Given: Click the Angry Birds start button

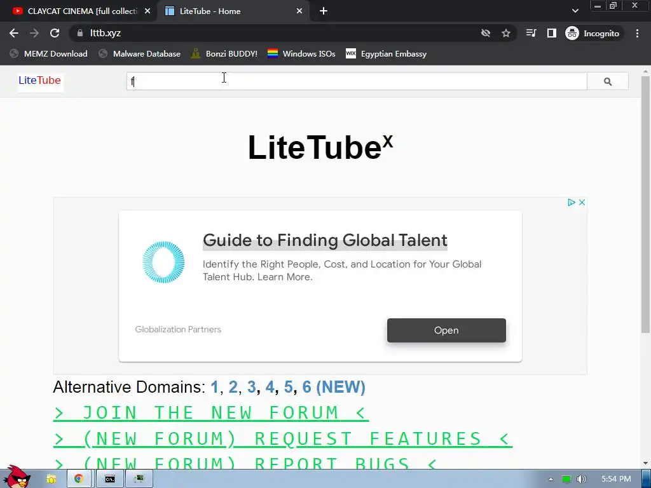Looking at the screenshot, I should pos(17,477).
